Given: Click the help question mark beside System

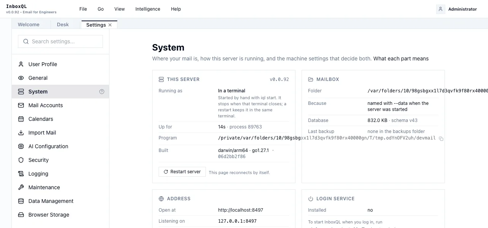Looking at the screenshot, I should pos(102,92).
